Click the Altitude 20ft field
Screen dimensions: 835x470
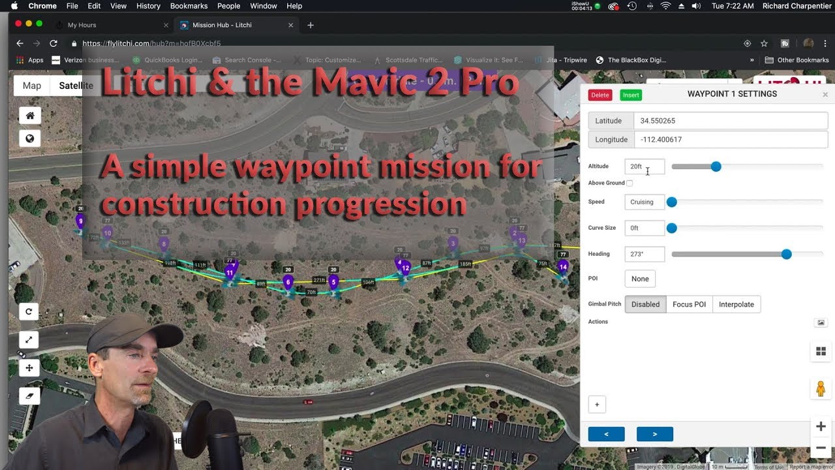[x=645, y=166]
